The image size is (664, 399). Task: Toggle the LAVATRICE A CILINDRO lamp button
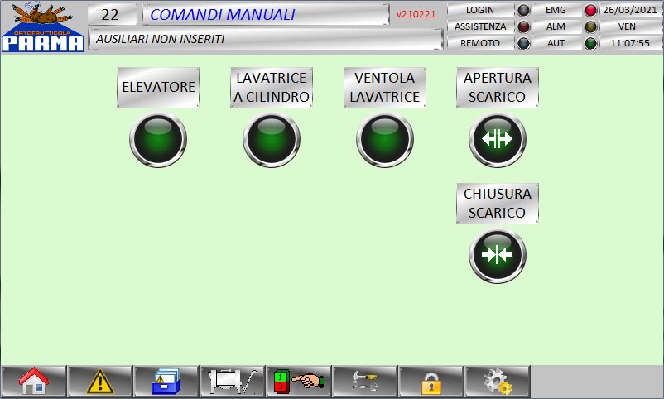[x=271, y=139]
